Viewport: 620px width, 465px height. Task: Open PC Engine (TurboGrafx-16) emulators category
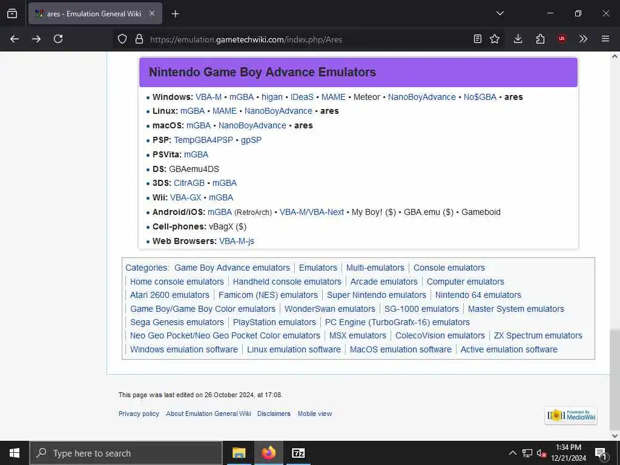397,322
